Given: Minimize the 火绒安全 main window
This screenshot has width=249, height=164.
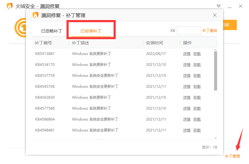Looking at the screenshot, I should point(230,8).
